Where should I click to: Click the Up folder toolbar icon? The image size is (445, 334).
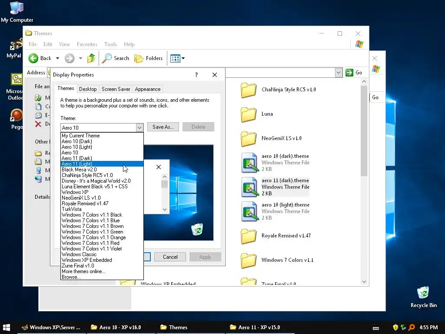coord(91,58)
